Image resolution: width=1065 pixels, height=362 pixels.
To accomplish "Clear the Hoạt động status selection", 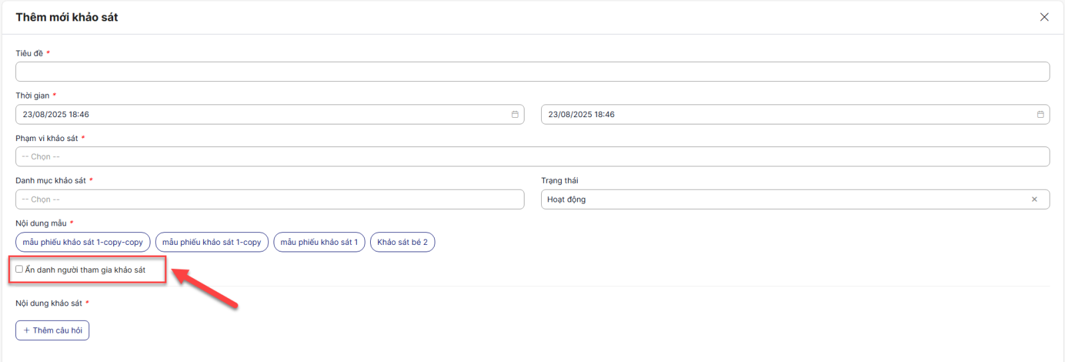I will click(1034, 200).
